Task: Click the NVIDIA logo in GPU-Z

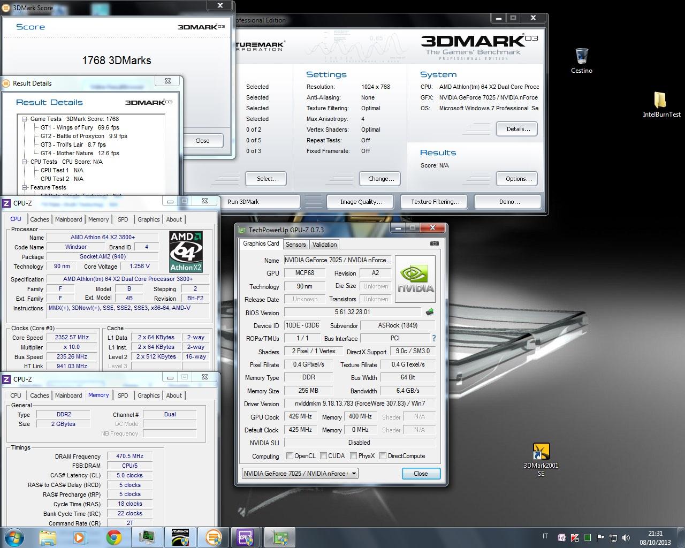Action: (416, 279)
